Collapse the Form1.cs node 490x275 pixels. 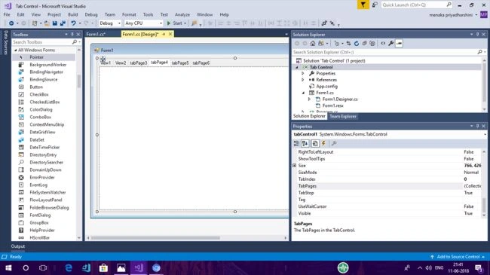(x=303, y=93)
